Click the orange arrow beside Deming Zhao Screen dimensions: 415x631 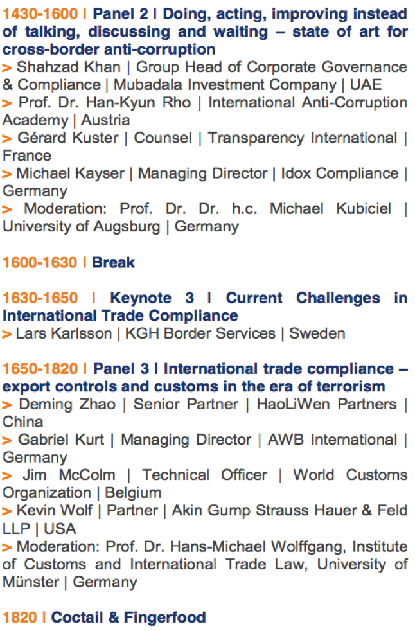[7, 405]
